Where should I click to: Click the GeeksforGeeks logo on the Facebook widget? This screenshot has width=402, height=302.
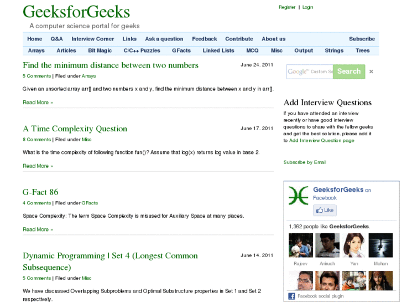(x=299, y=196)
